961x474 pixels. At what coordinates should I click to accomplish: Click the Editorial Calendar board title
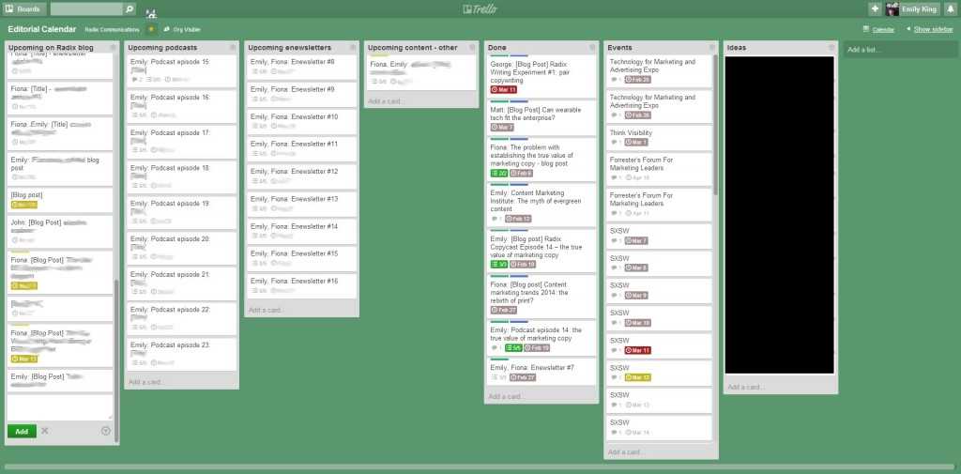42,29
